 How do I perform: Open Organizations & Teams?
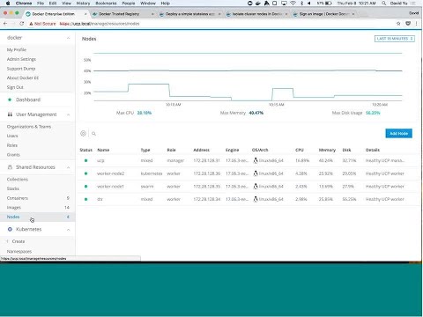point(29,127)
